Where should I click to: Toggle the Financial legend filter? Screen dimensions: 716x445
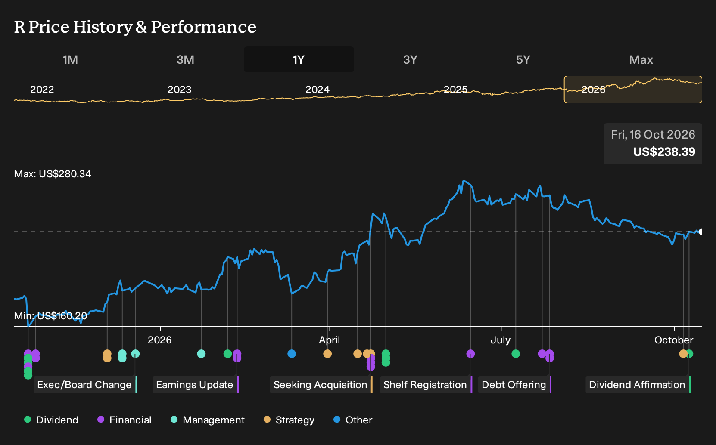[124, 420]
